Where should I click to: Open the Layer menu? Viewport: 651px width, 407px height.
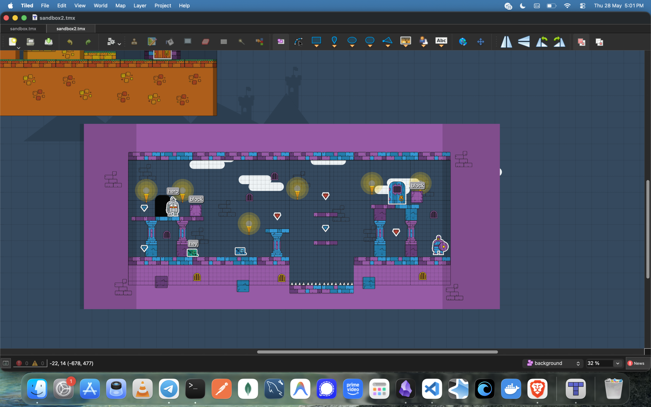(x=140, y=6)
